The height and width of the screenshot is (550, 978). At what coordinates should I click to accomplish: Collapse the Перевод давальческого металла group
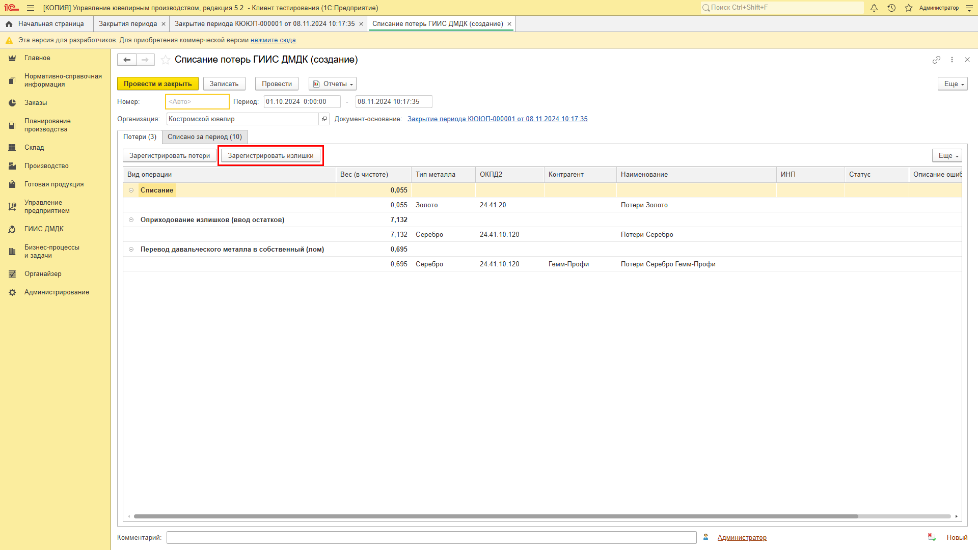click(x=131, y=250)
